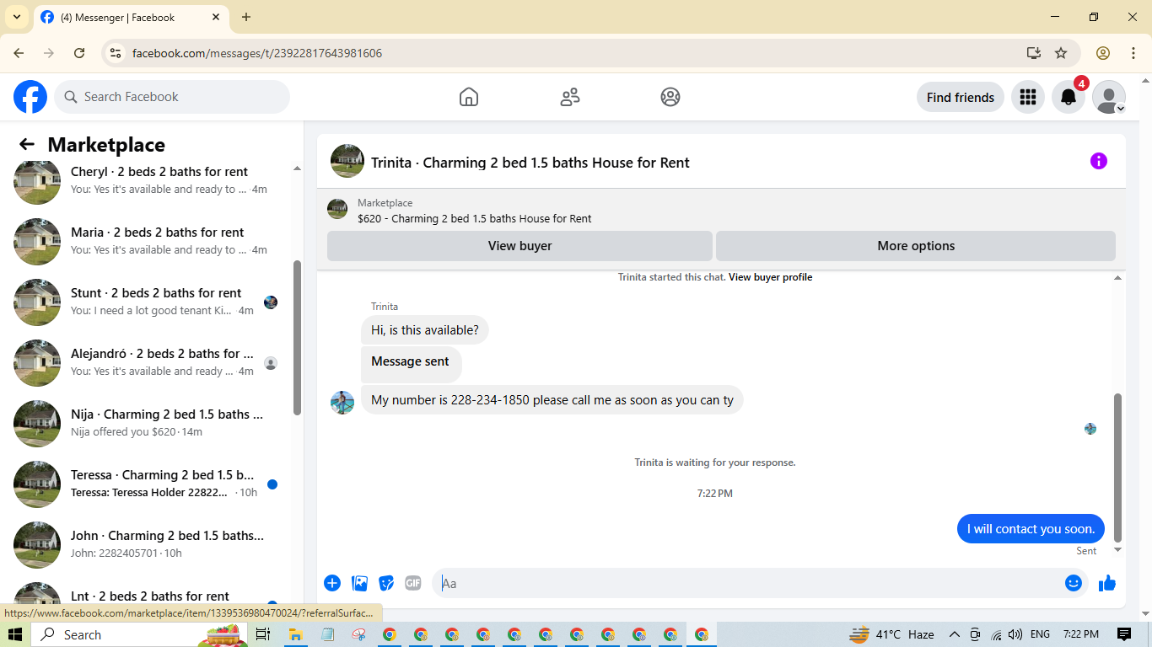Click Trinita's phone number message

(552, 400)
